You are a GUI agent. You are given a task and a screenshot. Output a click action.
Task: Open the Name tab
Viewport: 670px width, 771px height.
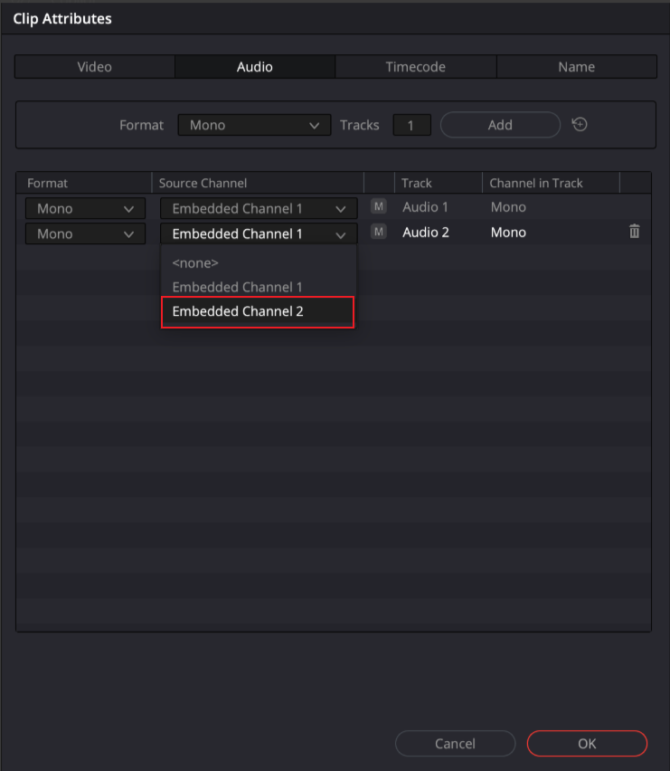[x=576, y=67]
